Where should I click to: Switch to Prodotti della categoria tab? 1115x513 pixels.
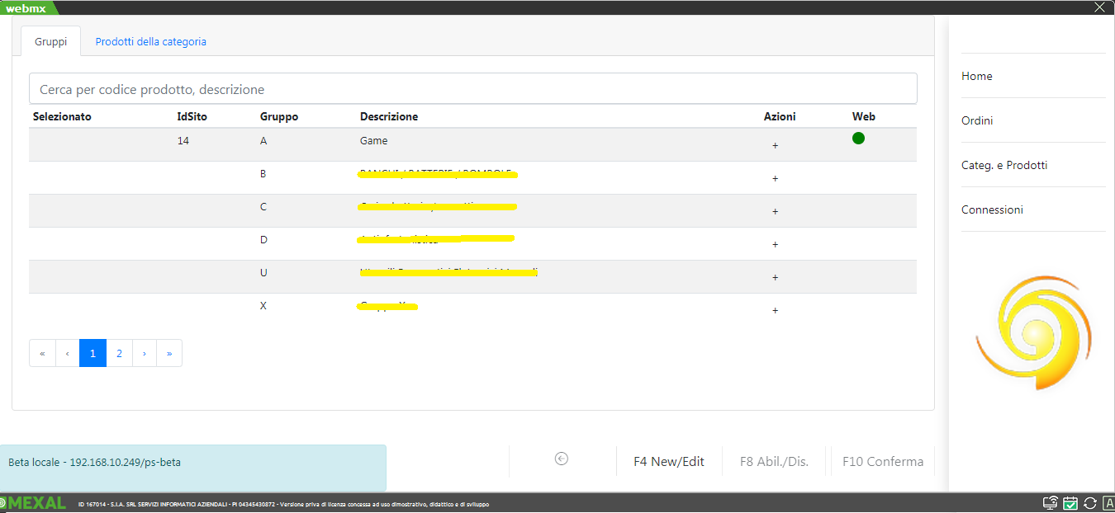point(150,41)
